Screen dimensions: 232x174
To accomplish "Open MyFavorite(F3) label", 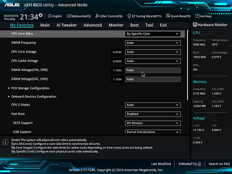I will [x=81, y=16].
